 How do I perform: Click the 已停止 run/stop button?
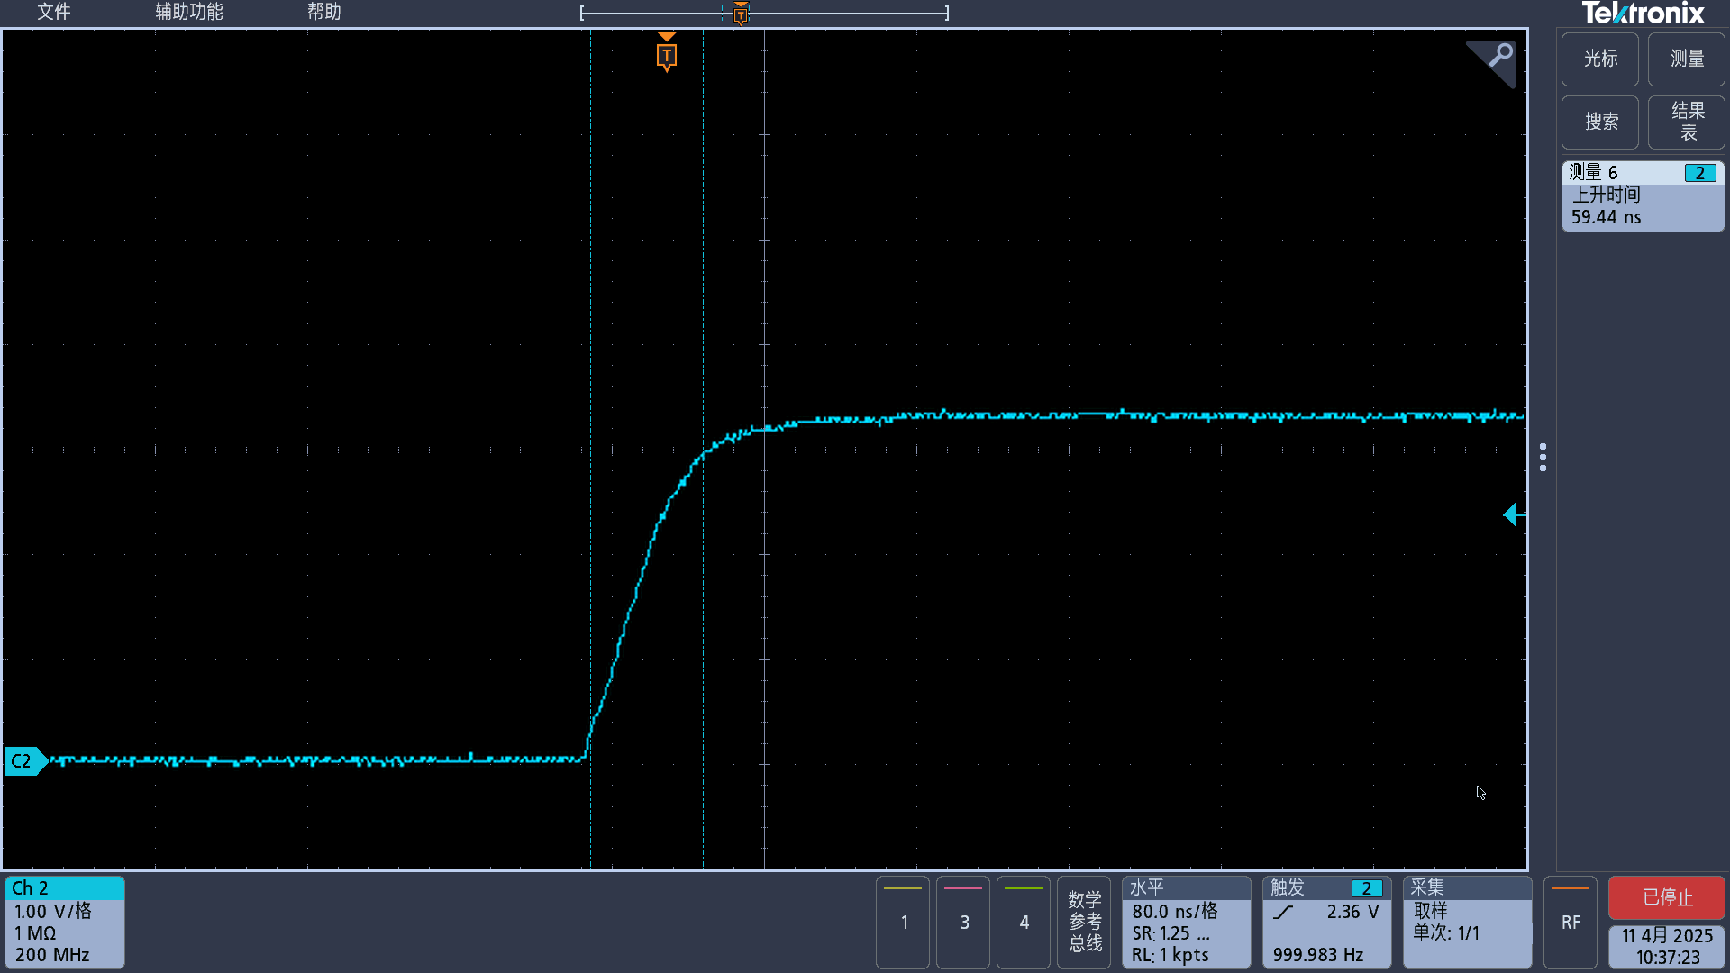[1666, 897]
